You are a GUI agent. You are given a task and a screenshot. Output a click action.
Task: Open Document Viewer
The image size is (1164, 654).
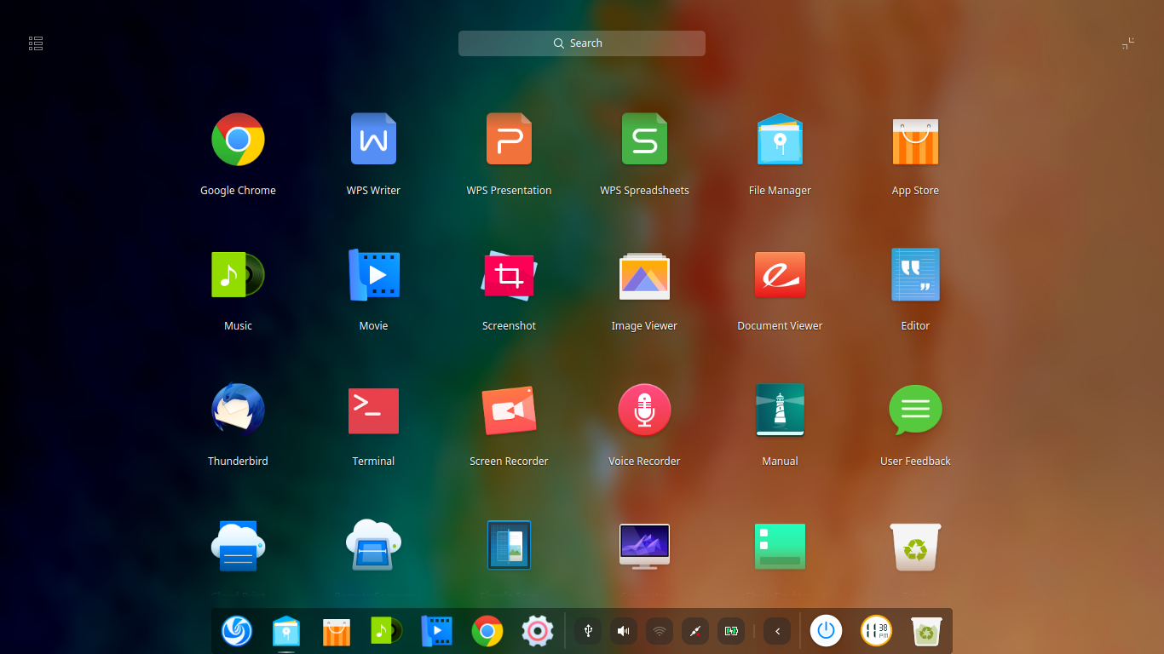(780, 274)
